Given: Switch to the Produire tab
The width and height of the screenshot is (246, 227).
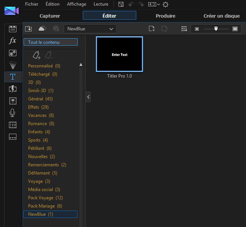Looking at the screenshot, I should click(x=165, y=16).
